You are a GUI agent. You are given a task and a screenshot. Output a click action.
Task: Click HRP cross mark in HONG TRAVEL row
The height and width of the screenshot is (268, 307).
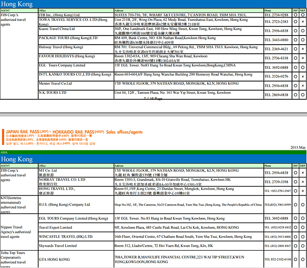click(303, 191)
